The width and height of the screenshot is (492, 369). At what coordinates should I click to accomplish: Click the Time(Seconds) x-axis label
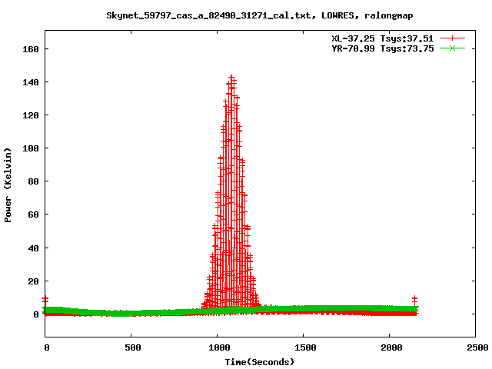click(260, 362)
